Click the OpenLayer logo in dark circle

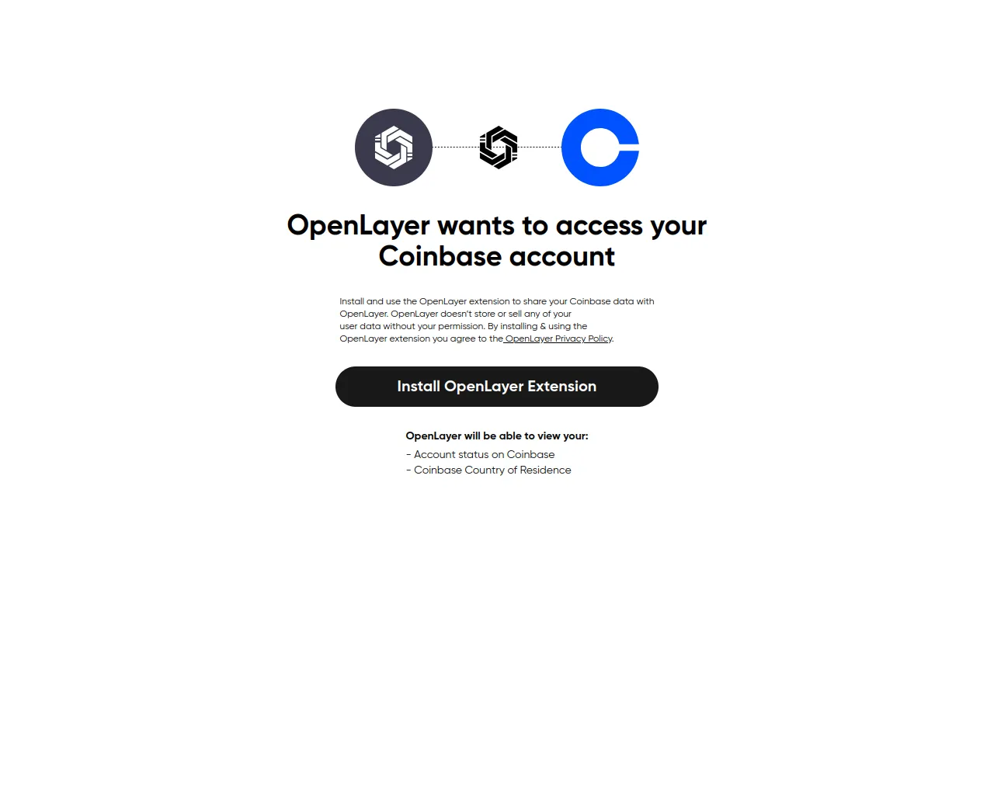[x=394, y=148]
